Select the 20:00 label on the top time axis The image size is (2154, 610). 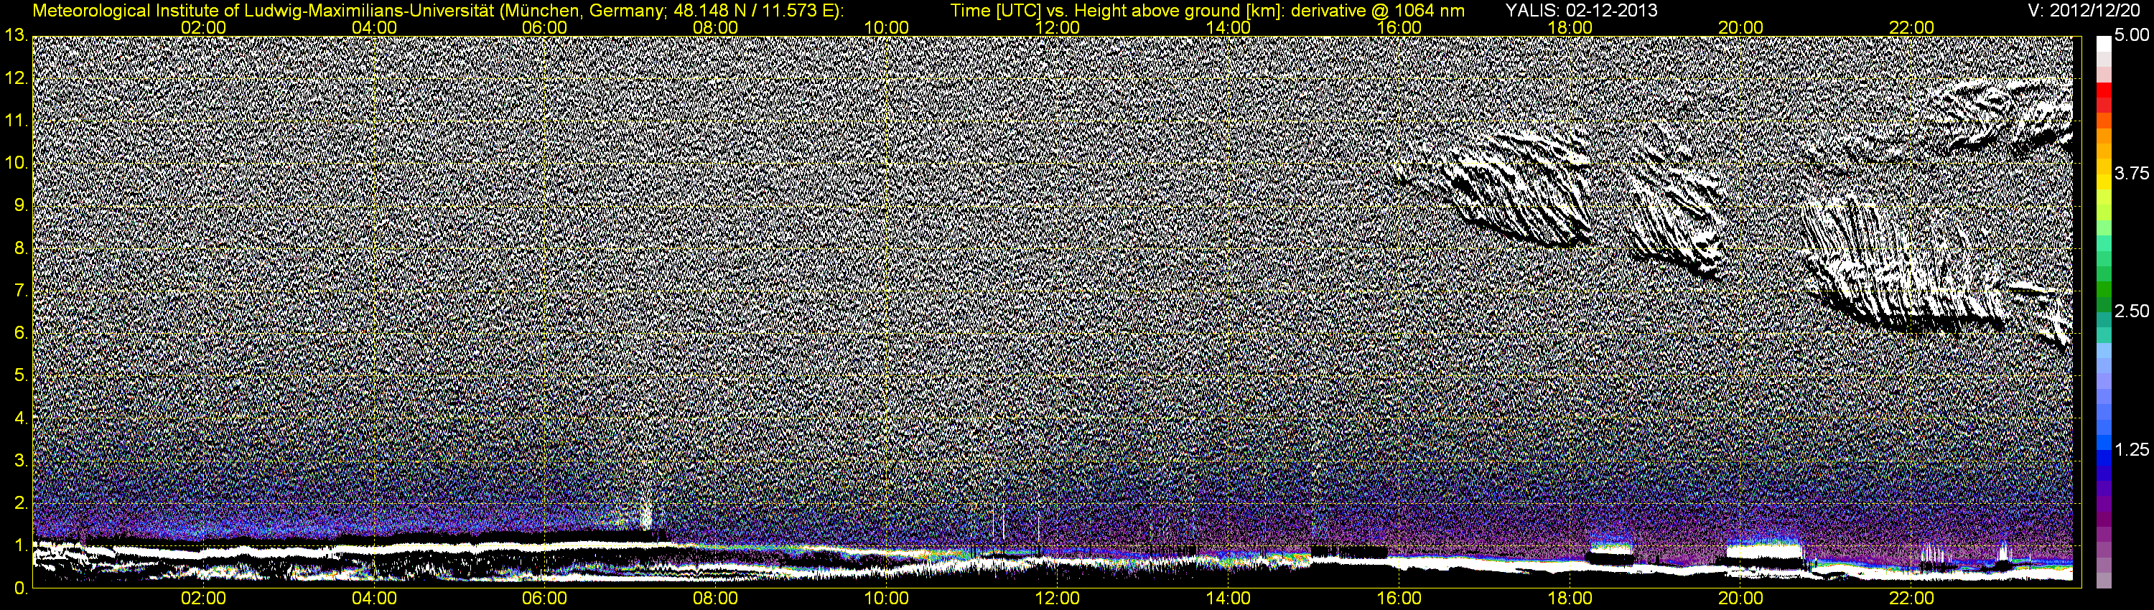1741,27
